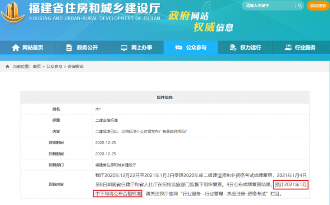This screenshot has height=205, width=330.
Task: Follow the 首页 breadcrumb link
Action: [36, 66]
